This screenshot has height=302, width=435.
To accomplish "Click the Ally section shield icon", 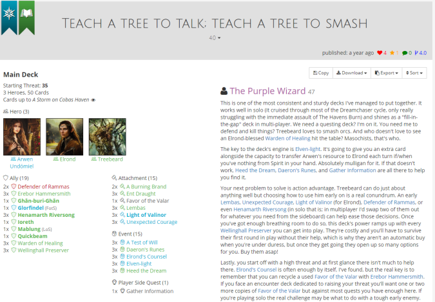I will tap(6, 178).
